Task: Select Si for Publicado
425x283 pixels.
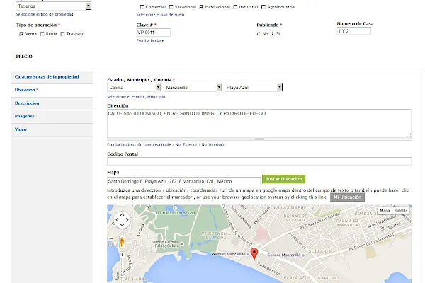Action: coord(273,34)
